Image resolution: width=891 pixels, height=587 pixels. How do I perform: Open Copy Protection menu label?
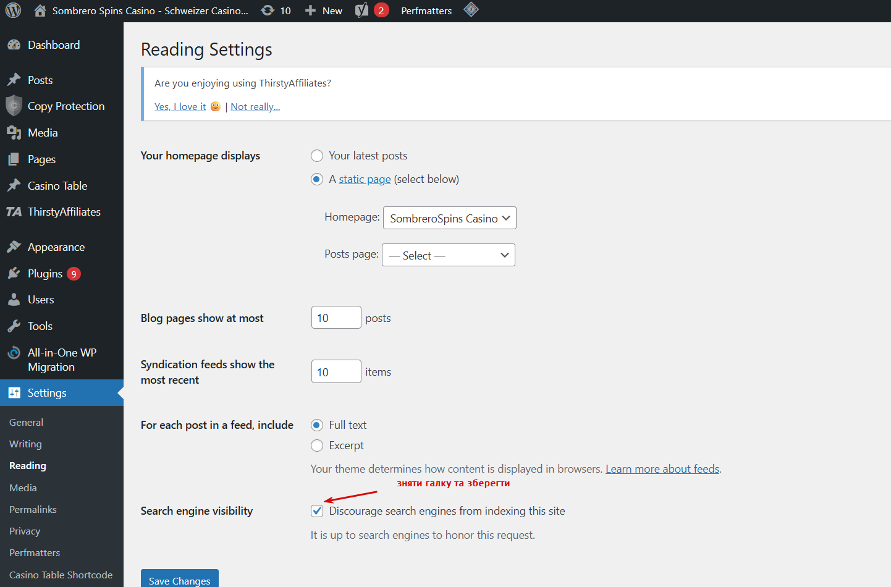66,106
